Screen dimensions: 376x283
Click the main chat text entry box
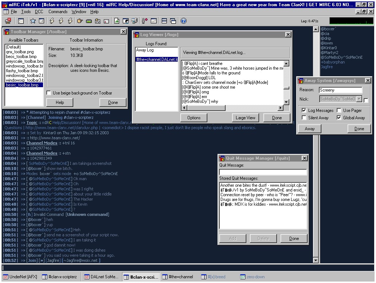coord(188,268)
